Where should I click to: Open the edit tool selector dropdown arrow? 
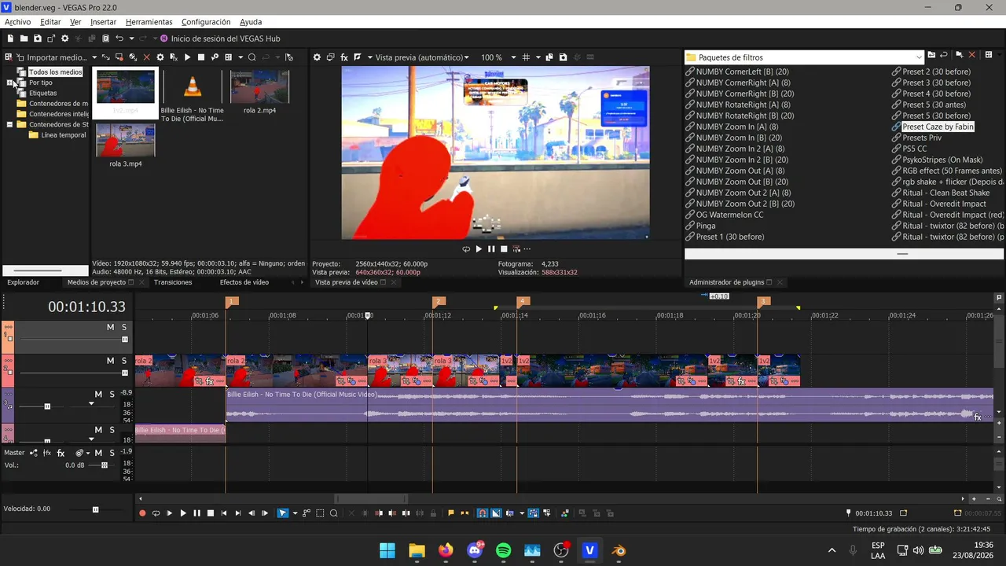coord(295,513)
